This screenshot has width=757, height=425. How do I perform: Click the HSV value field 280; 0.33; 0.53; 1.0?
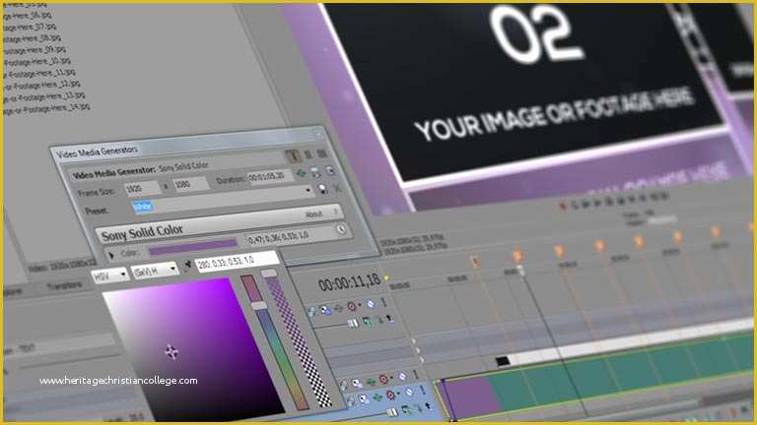tap(237, 261)
